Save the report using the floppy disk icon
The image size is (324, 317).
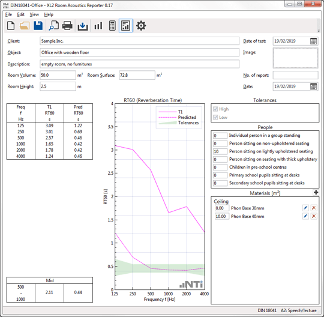[38, 26]
